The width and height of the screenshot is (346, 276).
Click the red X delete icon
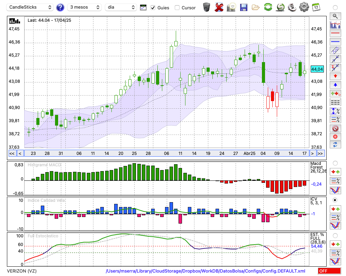click(x=219, y=7)
